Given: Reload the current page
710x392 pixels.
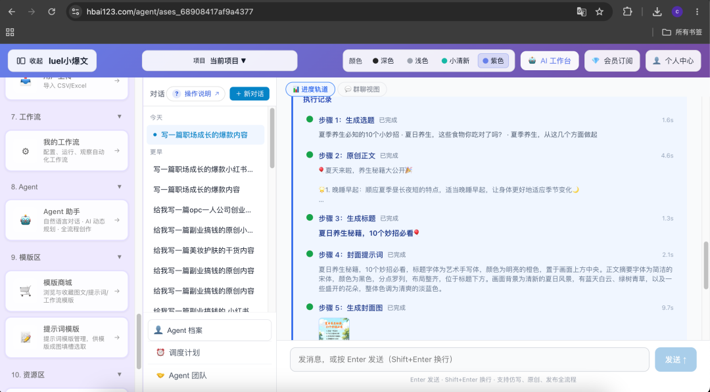Looking at the screenshot, I should click(x=52, y=12).
